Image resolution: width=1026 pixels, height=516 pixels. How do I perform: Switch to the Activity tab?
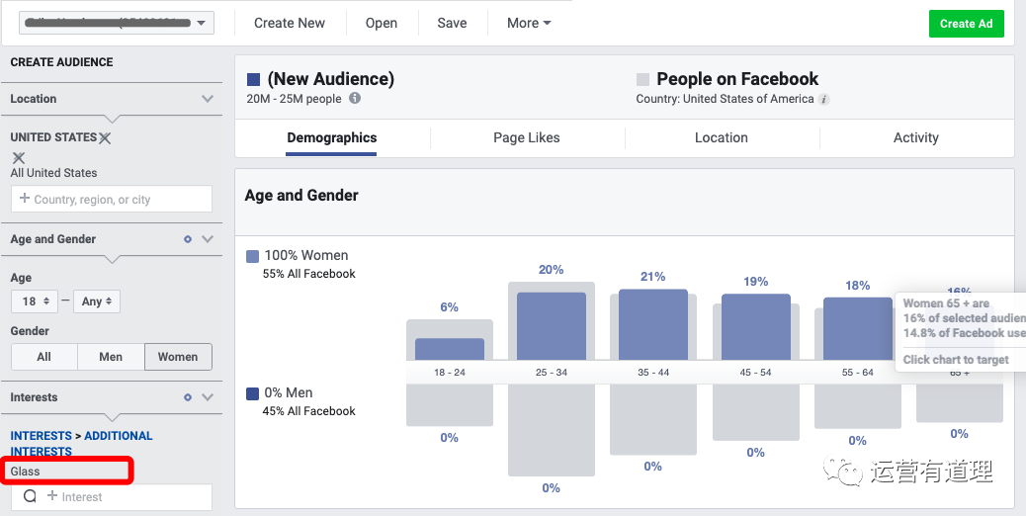[x=915, y=138]
